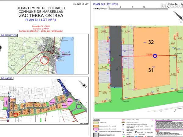The height and width of the screenshot is (137, 183).
Task: Click the parking space symbol in the legend
Action: (96, 135)
